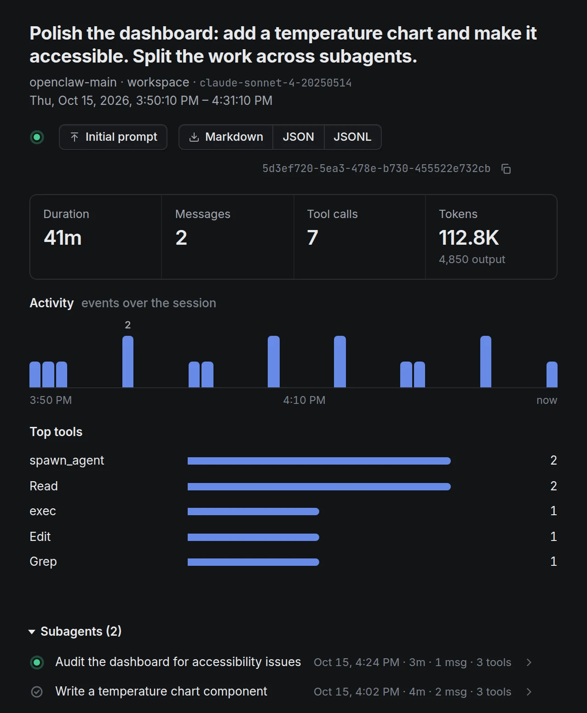
Task: Click the 'Top tools' heading
Action: tap(56, 432)
